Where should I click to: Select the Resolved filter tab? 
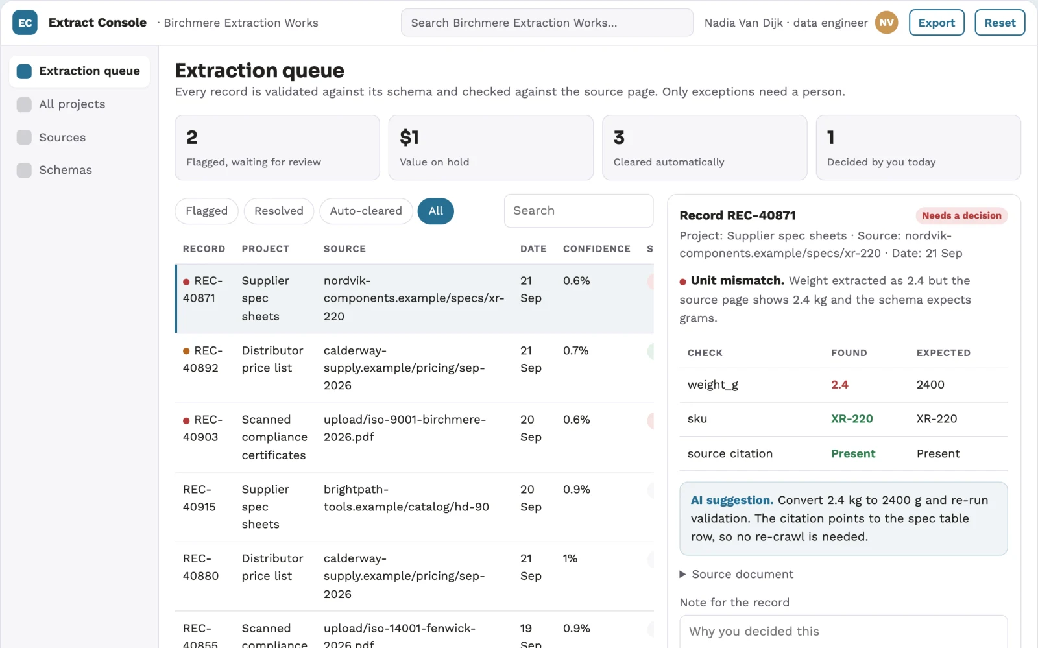[x=278, y=211]
